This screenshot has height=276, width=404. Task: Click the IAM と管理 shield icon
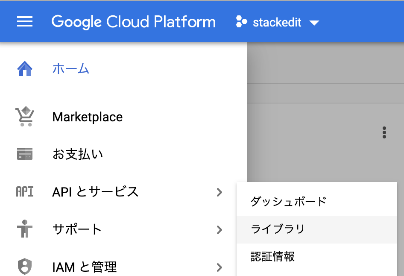click(x=25, y=267)
